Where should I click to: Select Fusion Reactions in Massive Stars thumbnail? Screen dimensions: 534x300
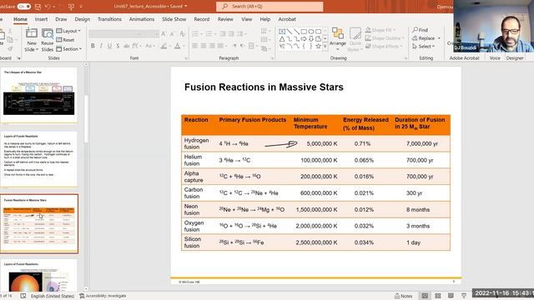coord(39,224)
